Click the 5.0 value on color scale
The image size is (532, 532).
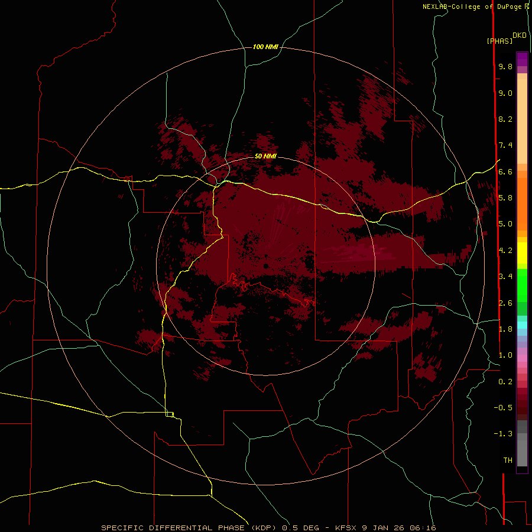point(505,224)
